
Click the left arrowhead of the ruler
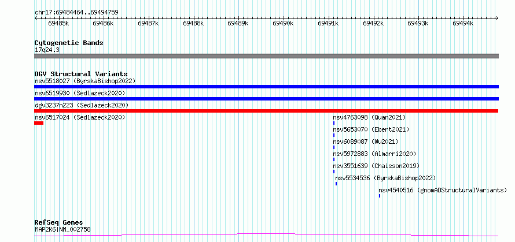(36, 18)
